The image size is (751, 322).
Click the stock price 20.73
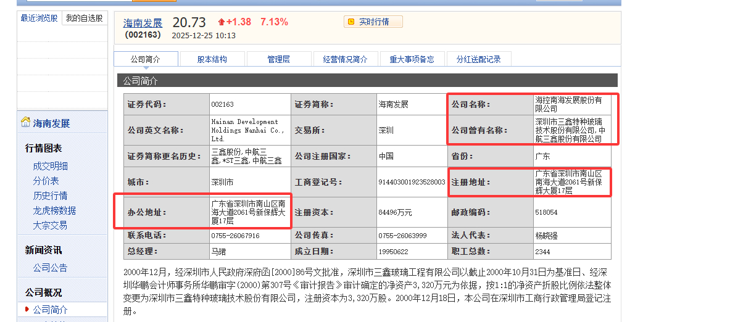191,22
